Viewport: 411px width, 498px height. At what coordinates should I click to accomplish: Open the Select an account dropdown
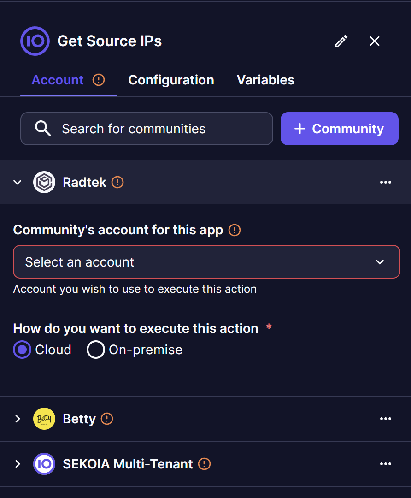(x=206, y=262)
